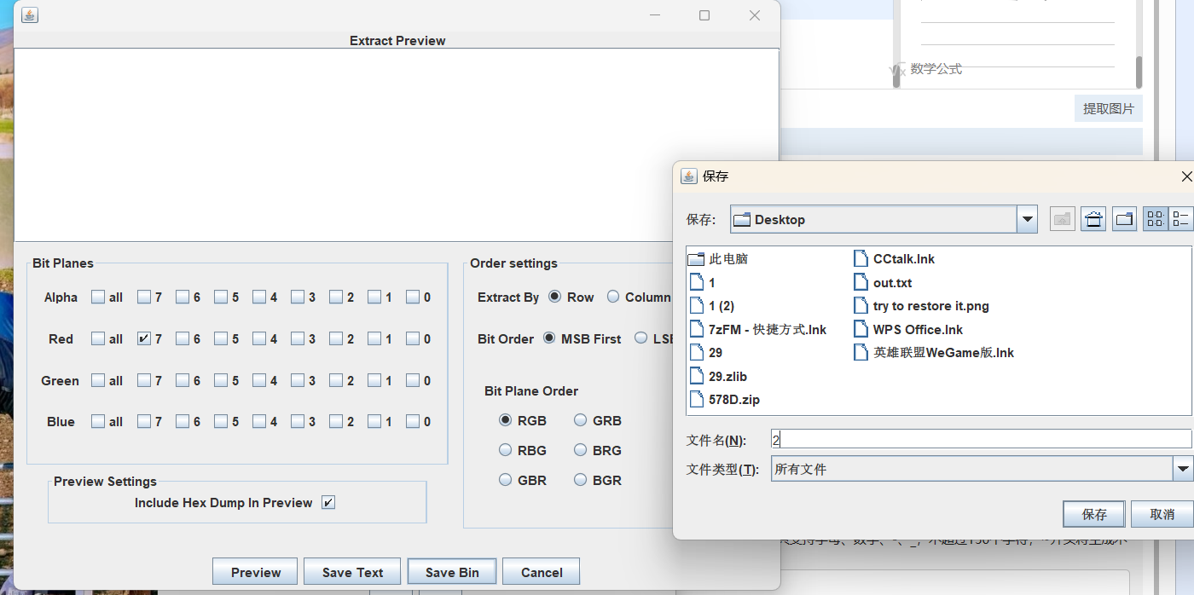Viewport: 1194px width, 595px height.
Task: Select out.txt file
Action: click(883, 282)
